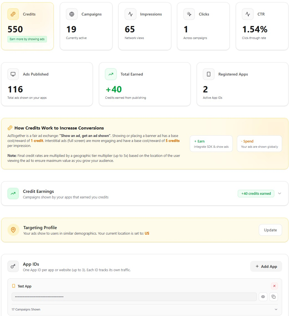The width and height of the screenshot is (289, 316).
Task: Select the Spend info card
Action: 259,144
